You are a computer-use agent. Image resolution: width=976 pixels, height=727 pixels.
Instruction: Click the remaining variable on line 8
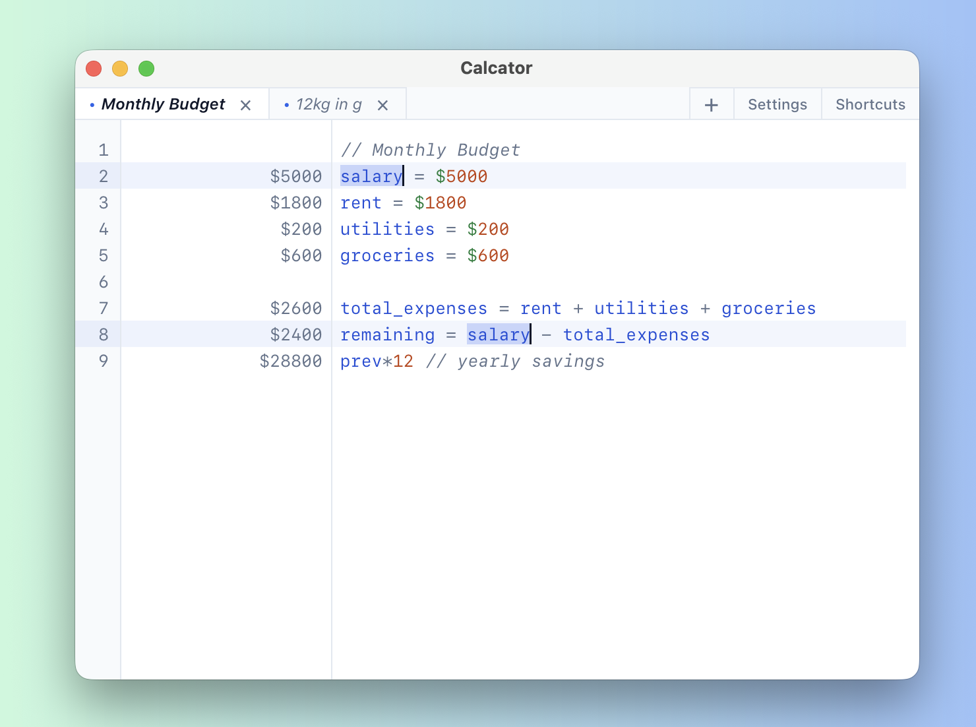[x=387, y=334]
